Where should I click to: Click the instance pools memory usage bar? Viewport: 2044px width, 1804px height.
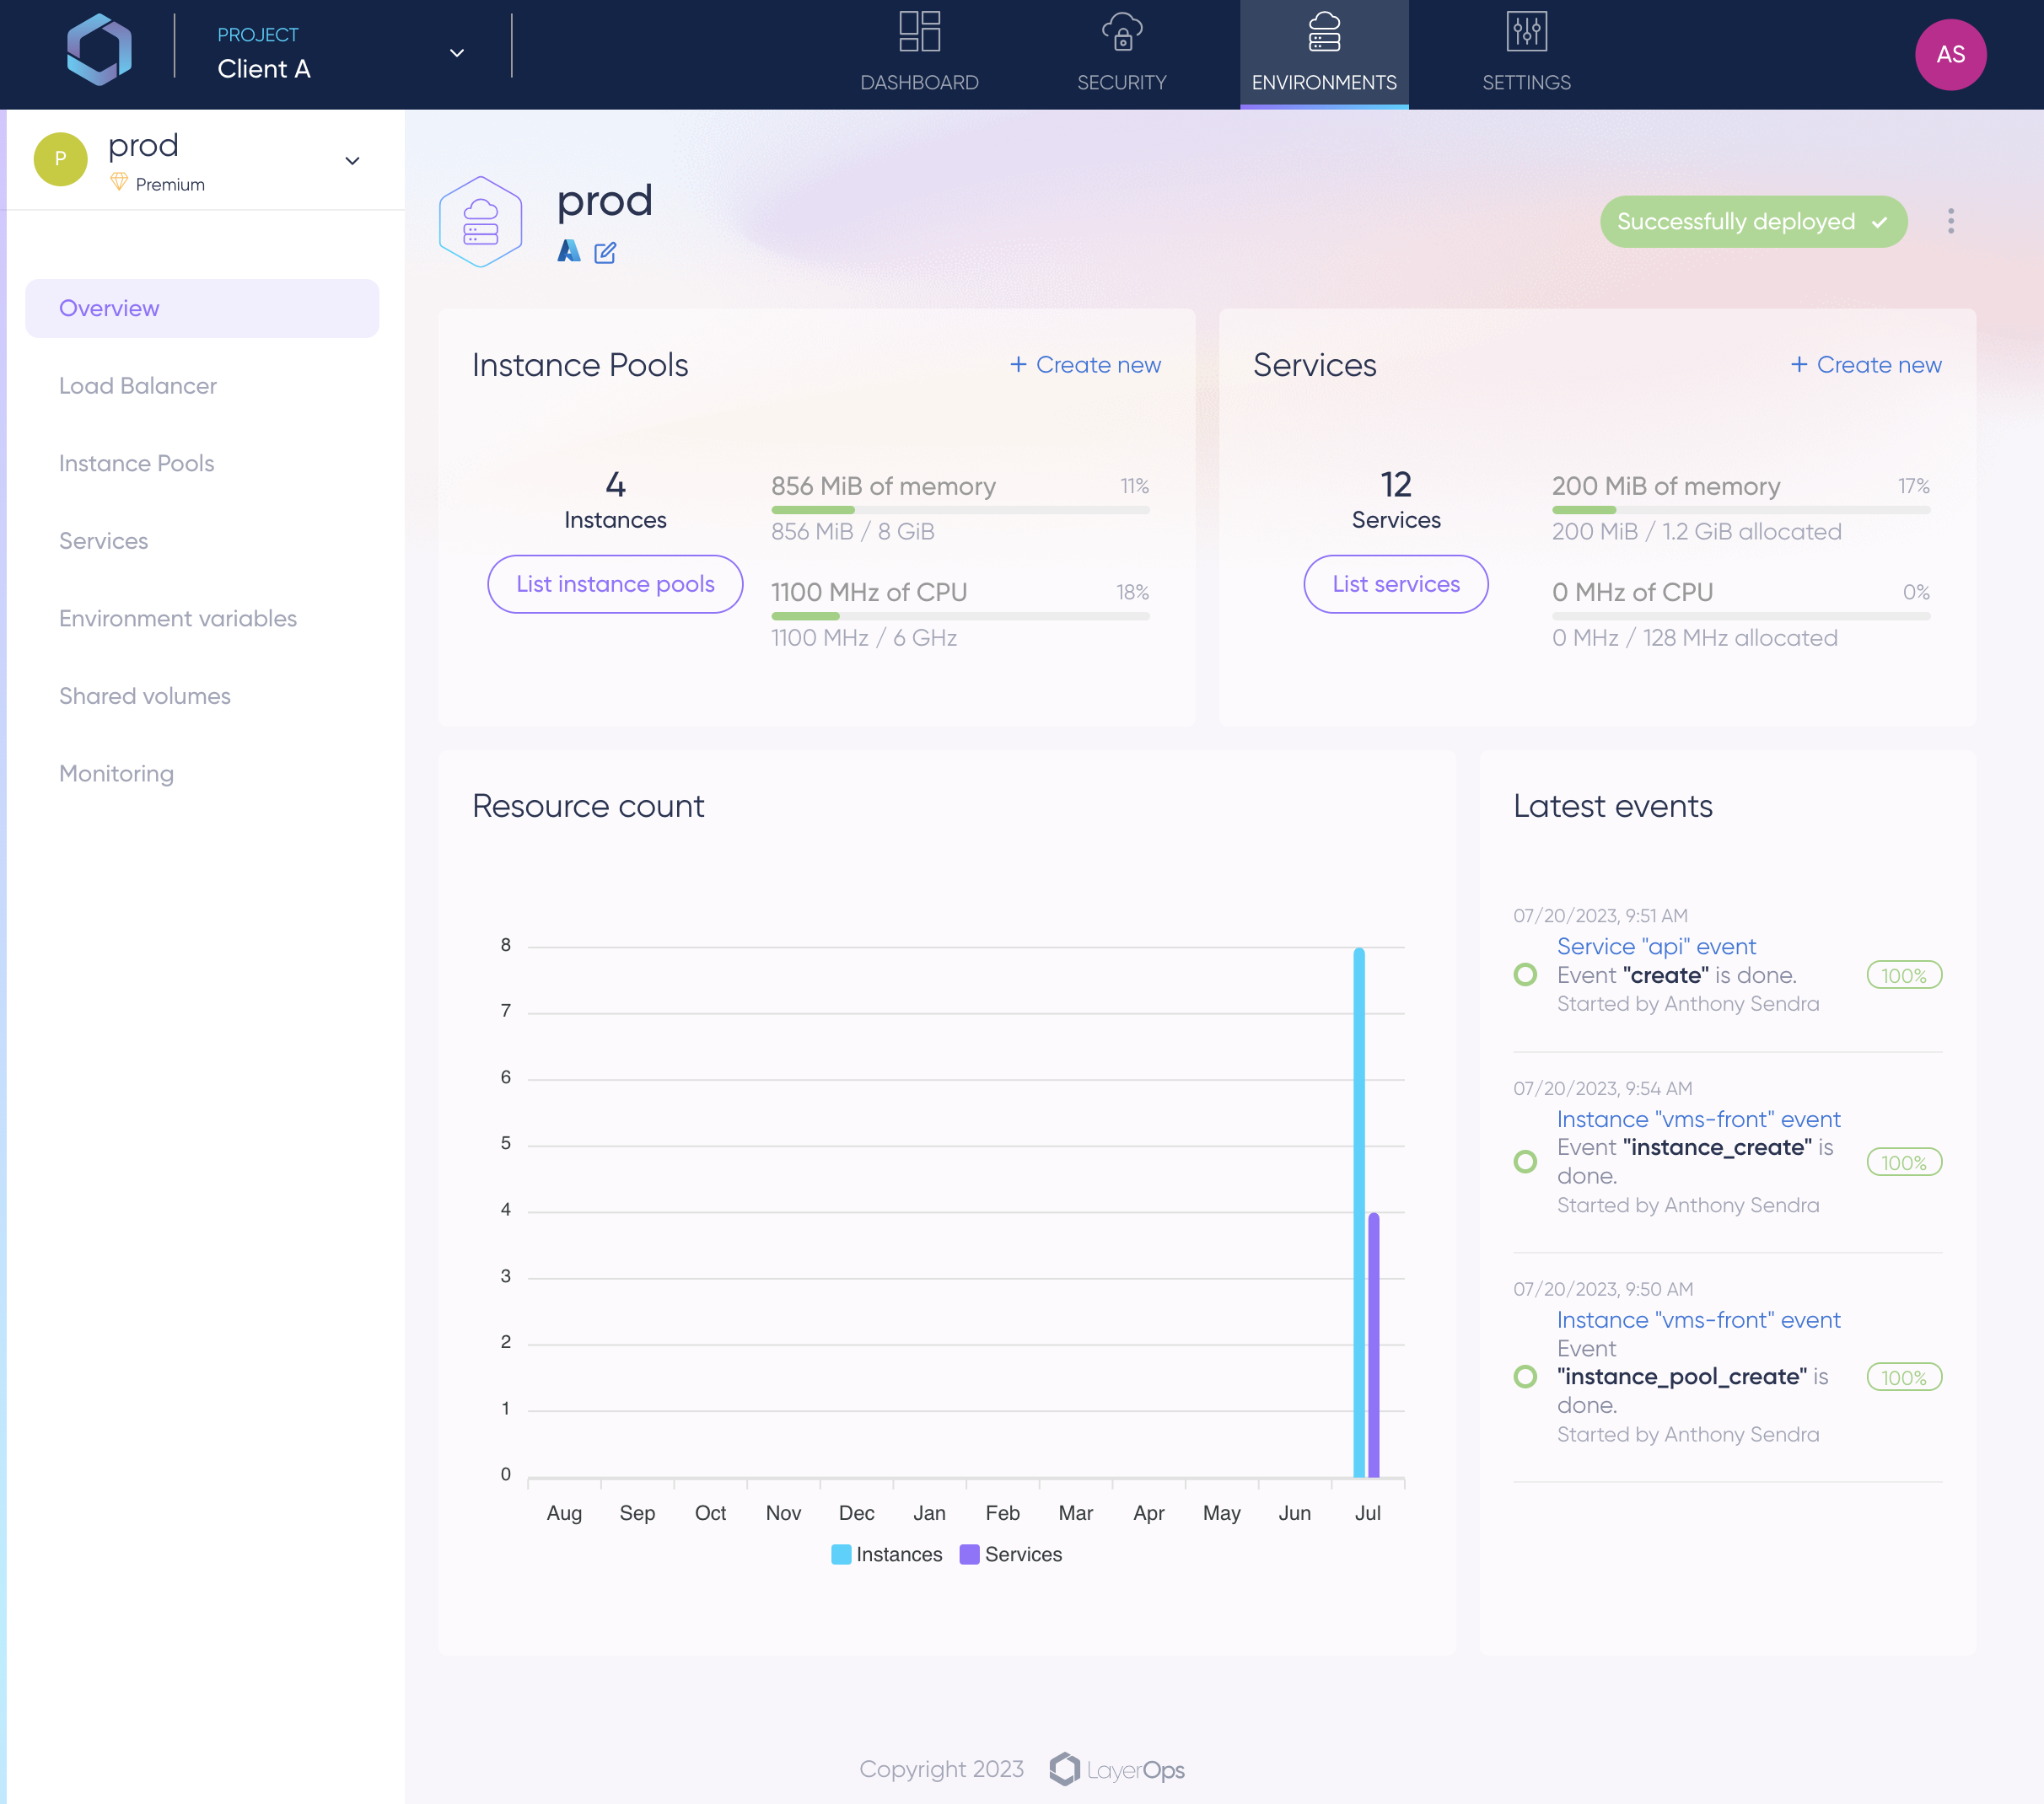pos(960,511)
